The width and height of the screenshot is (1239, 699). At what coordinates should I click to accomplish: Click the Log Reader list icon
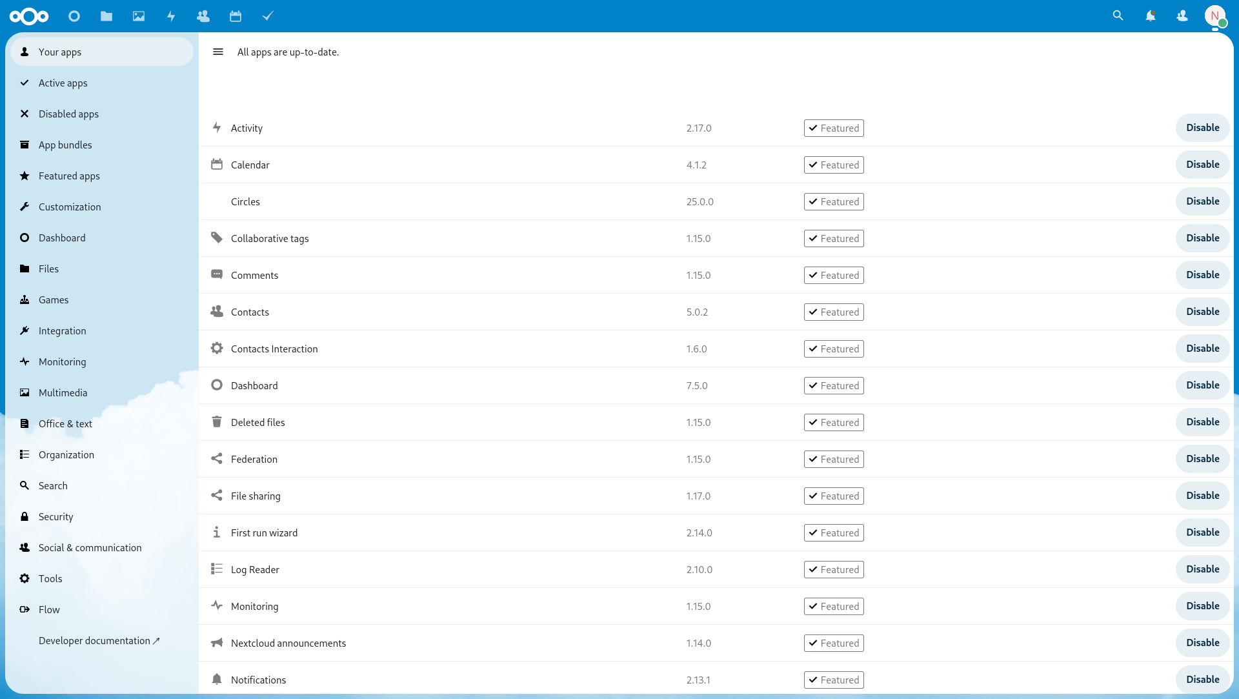point(217,569)
